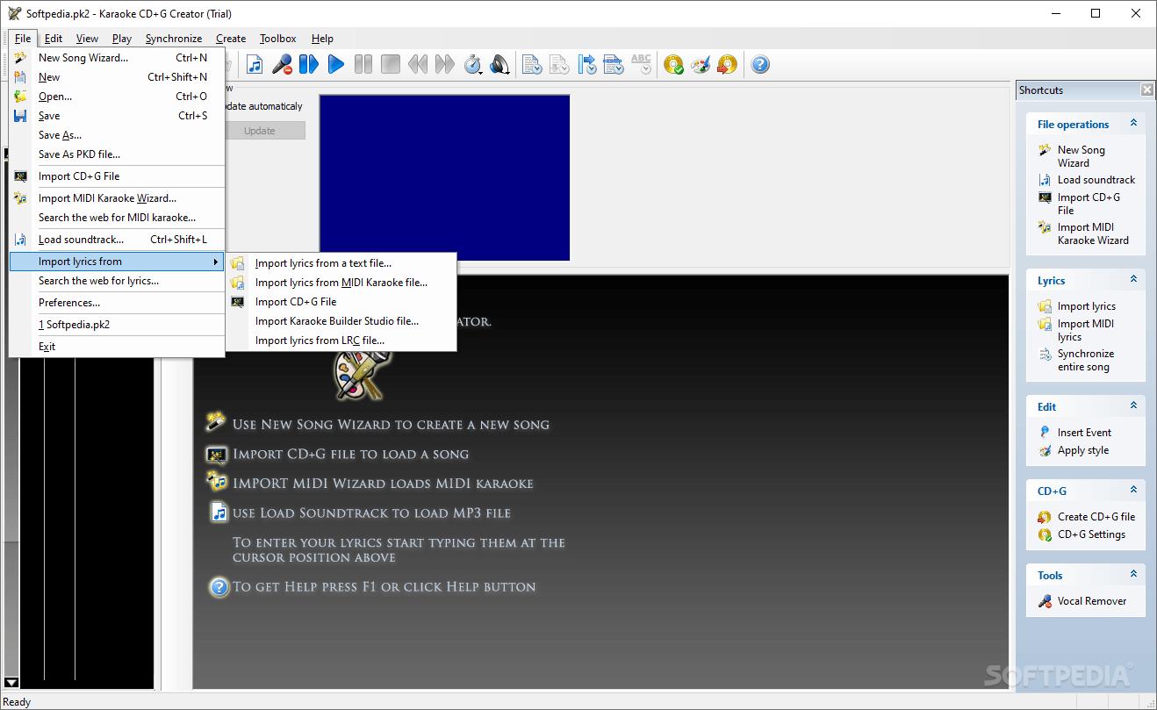Click the microphone recording icon on toolbar
The height and width of the screenshot is (710, 1157).
(284, 64)
